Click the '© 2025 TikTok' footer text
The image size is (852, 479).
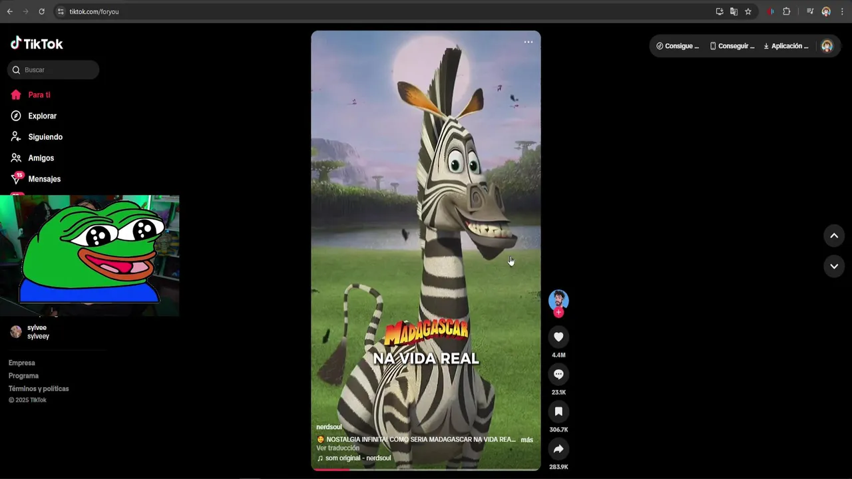click(27, 400)
